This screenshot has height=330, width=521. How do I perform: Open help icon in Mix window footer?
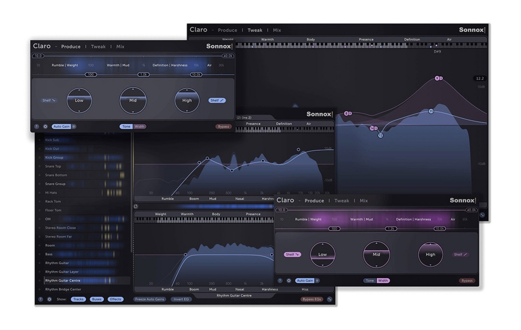[41, 299]
